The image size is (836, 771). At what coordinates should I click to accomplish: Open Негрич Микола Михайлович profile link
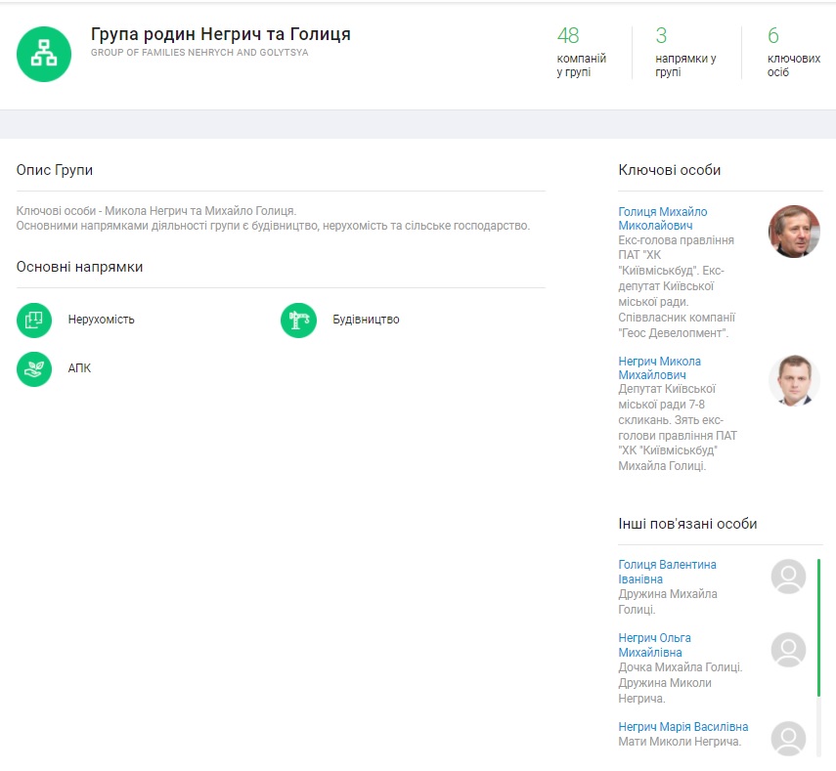659,367
